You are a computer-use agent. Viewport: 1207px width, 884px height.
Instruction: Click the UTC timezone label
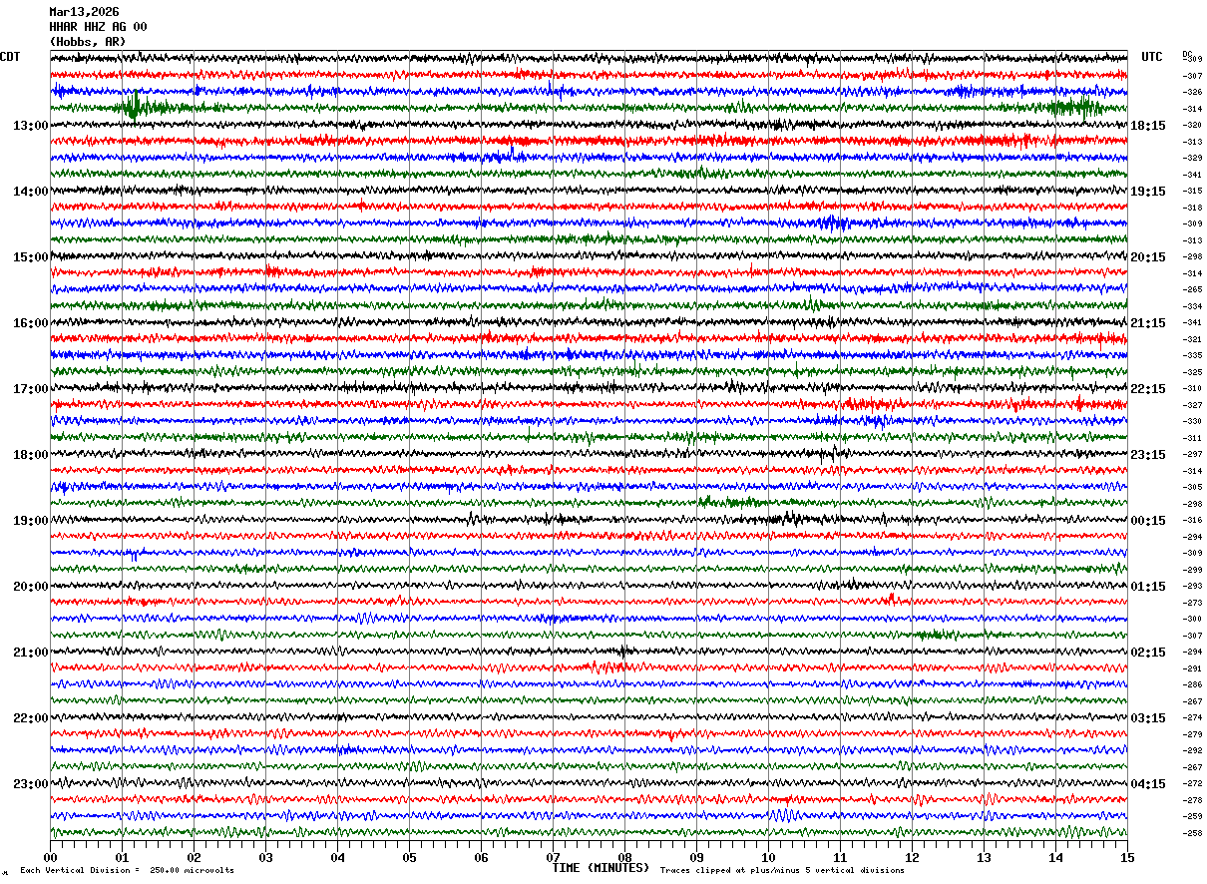1152,57
